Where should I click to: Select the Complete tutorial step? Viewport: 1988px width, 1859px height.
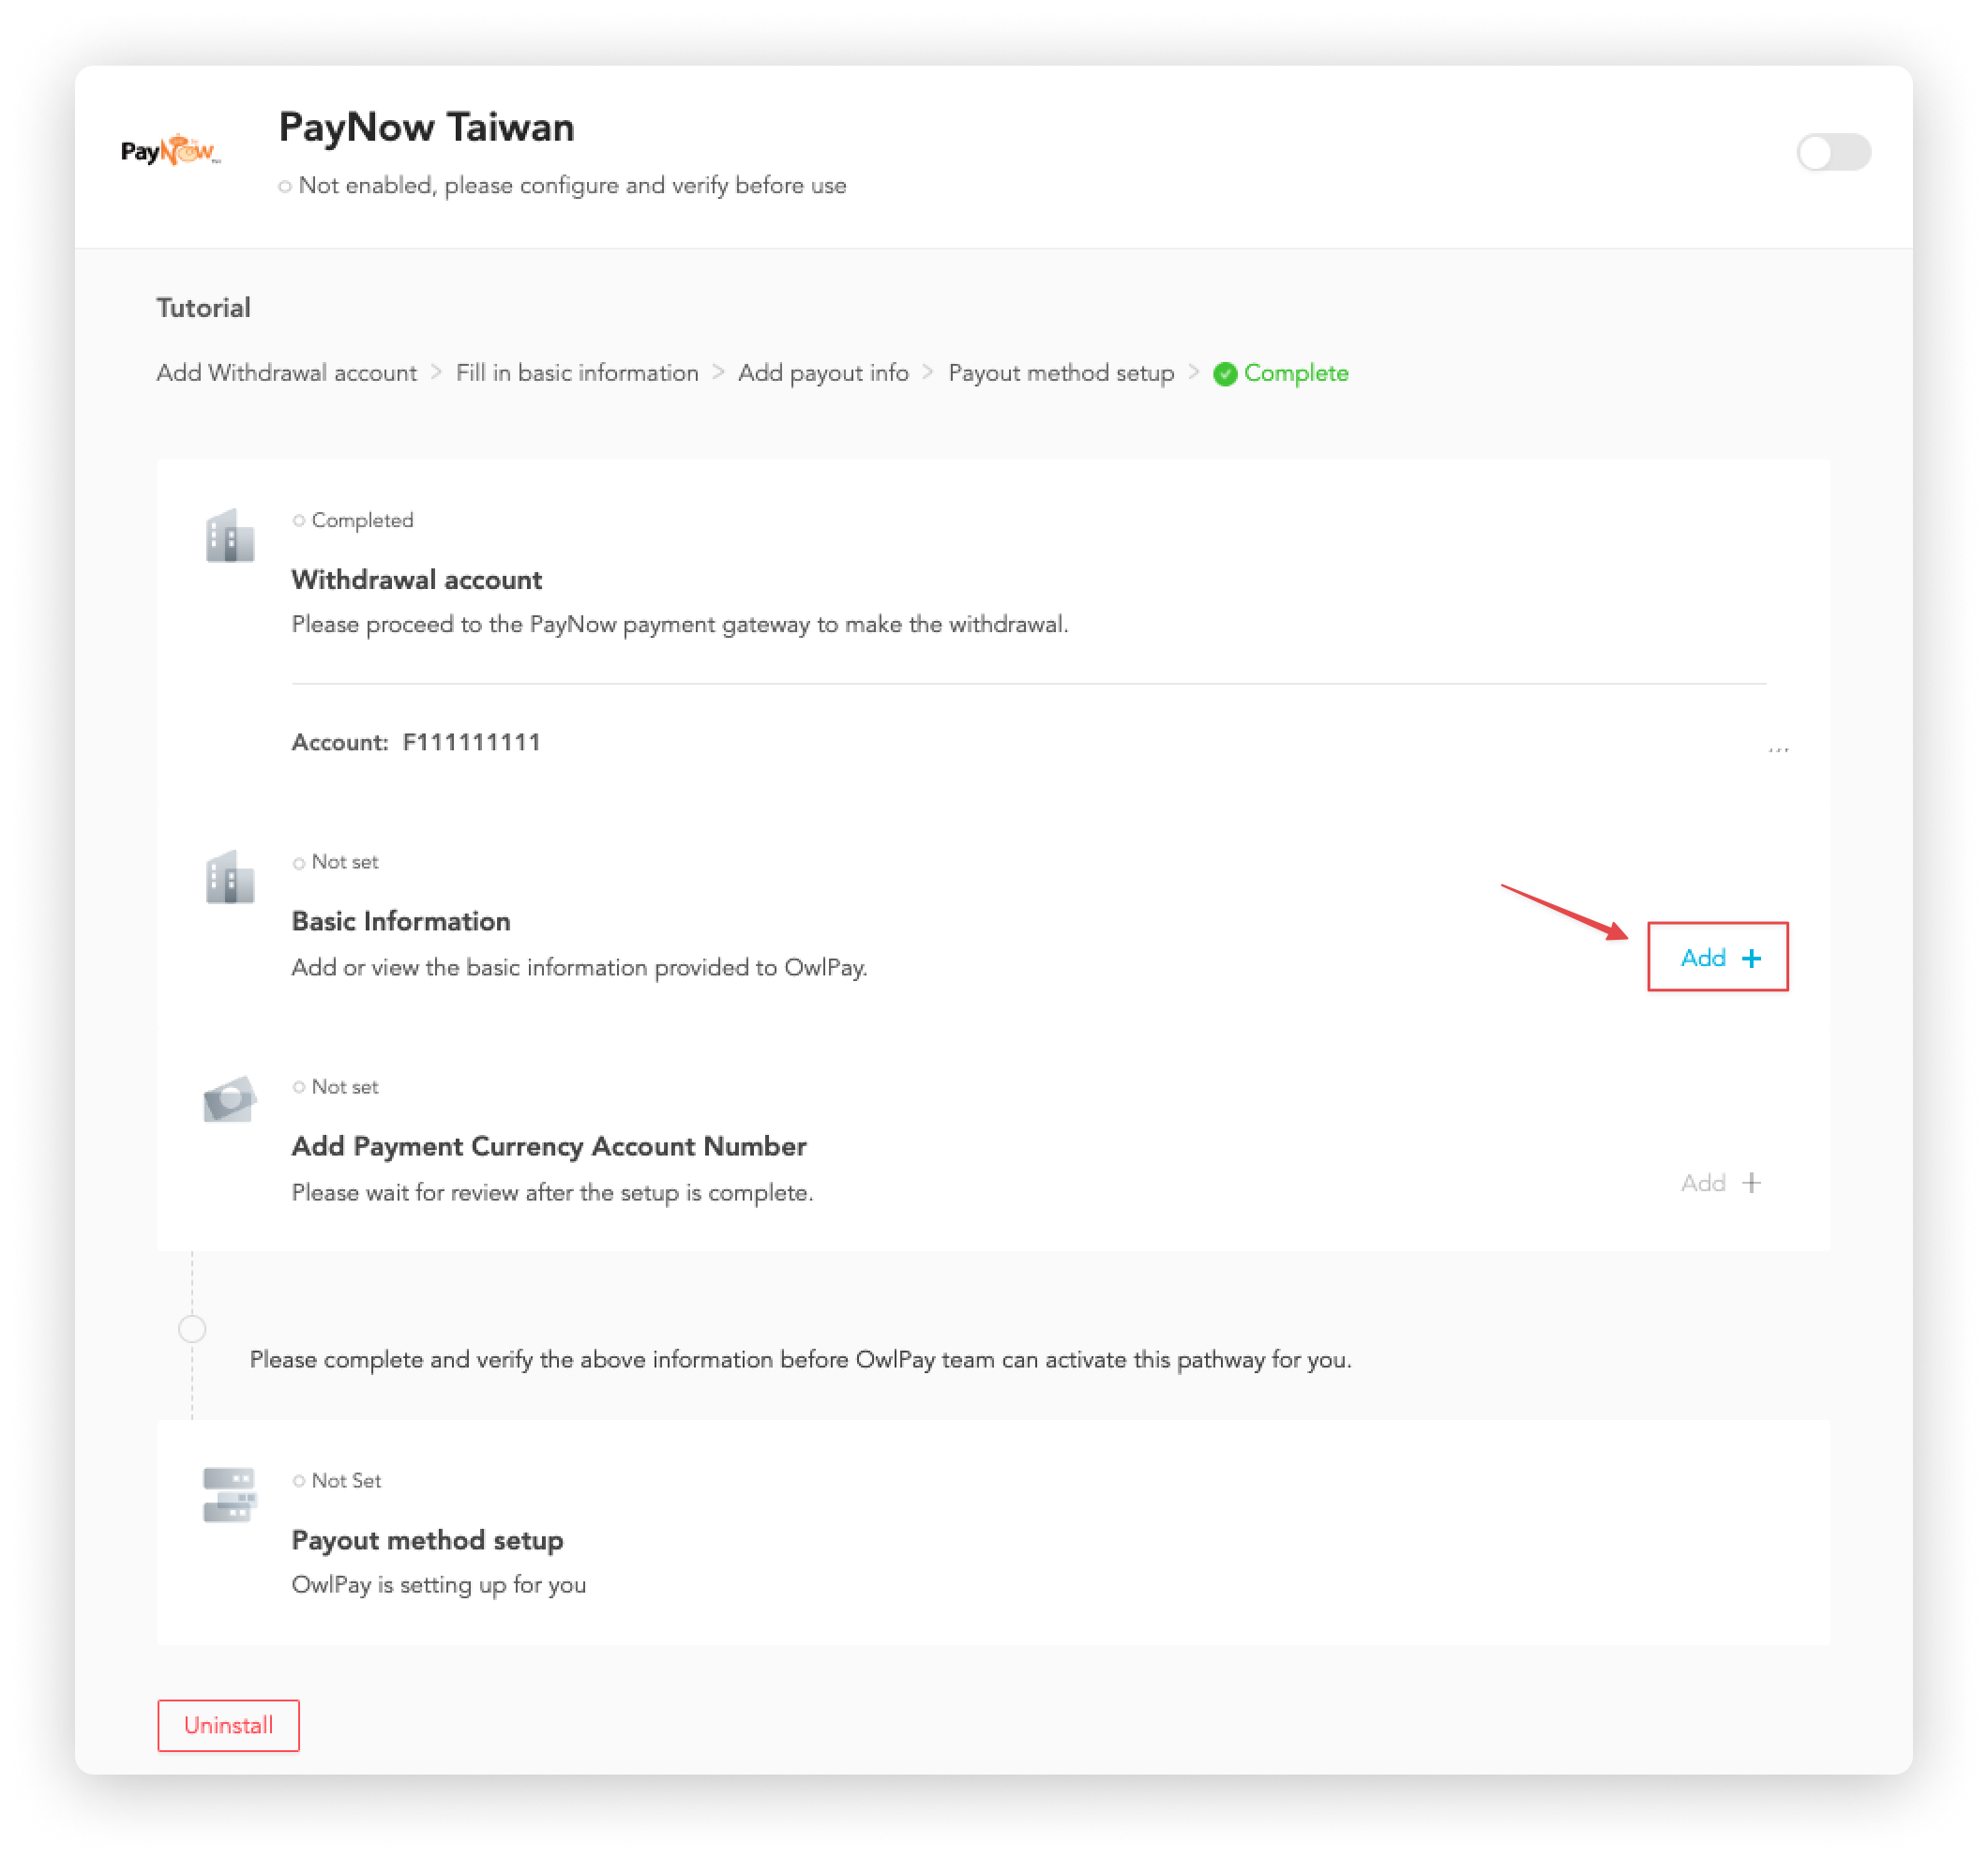click(x=1281, y=373)
